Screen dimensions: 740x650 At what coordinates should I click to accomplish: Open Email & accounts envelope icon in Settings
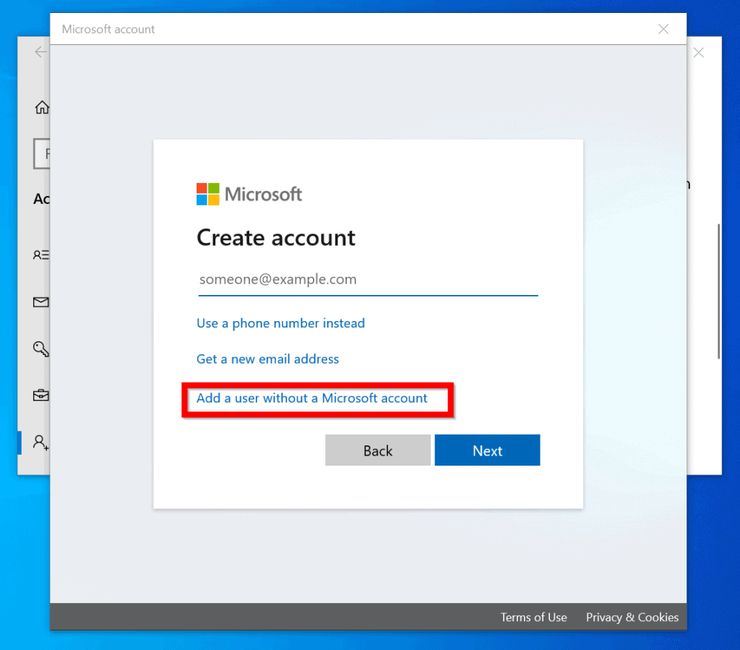click(41, 302)
